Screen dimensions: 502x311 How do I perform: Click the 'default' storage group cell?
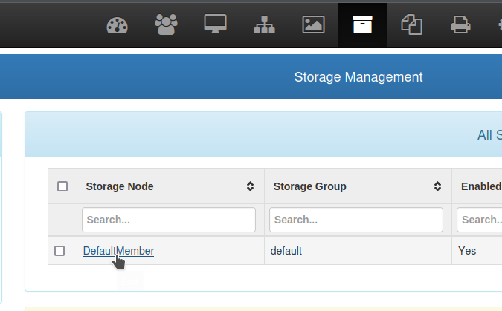(x=286, y=251)
